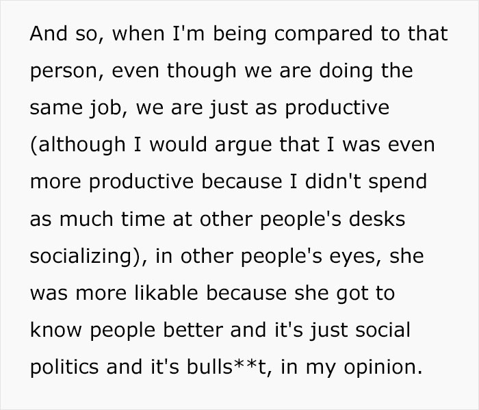Click the word 'much' in the sixth line
Screen dimensions: 479x410
point(86,218)
